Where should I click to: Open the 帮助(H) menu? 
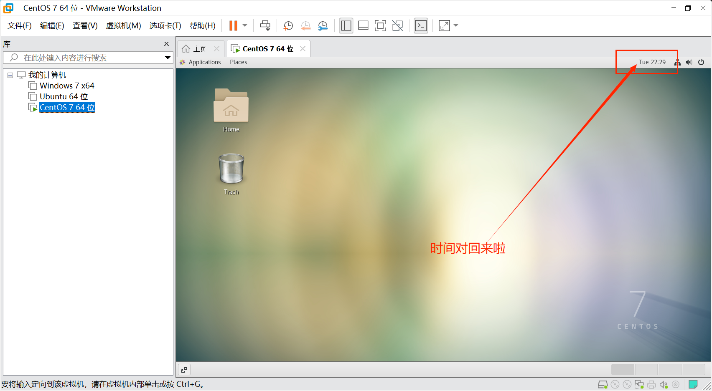click(202, 25)
